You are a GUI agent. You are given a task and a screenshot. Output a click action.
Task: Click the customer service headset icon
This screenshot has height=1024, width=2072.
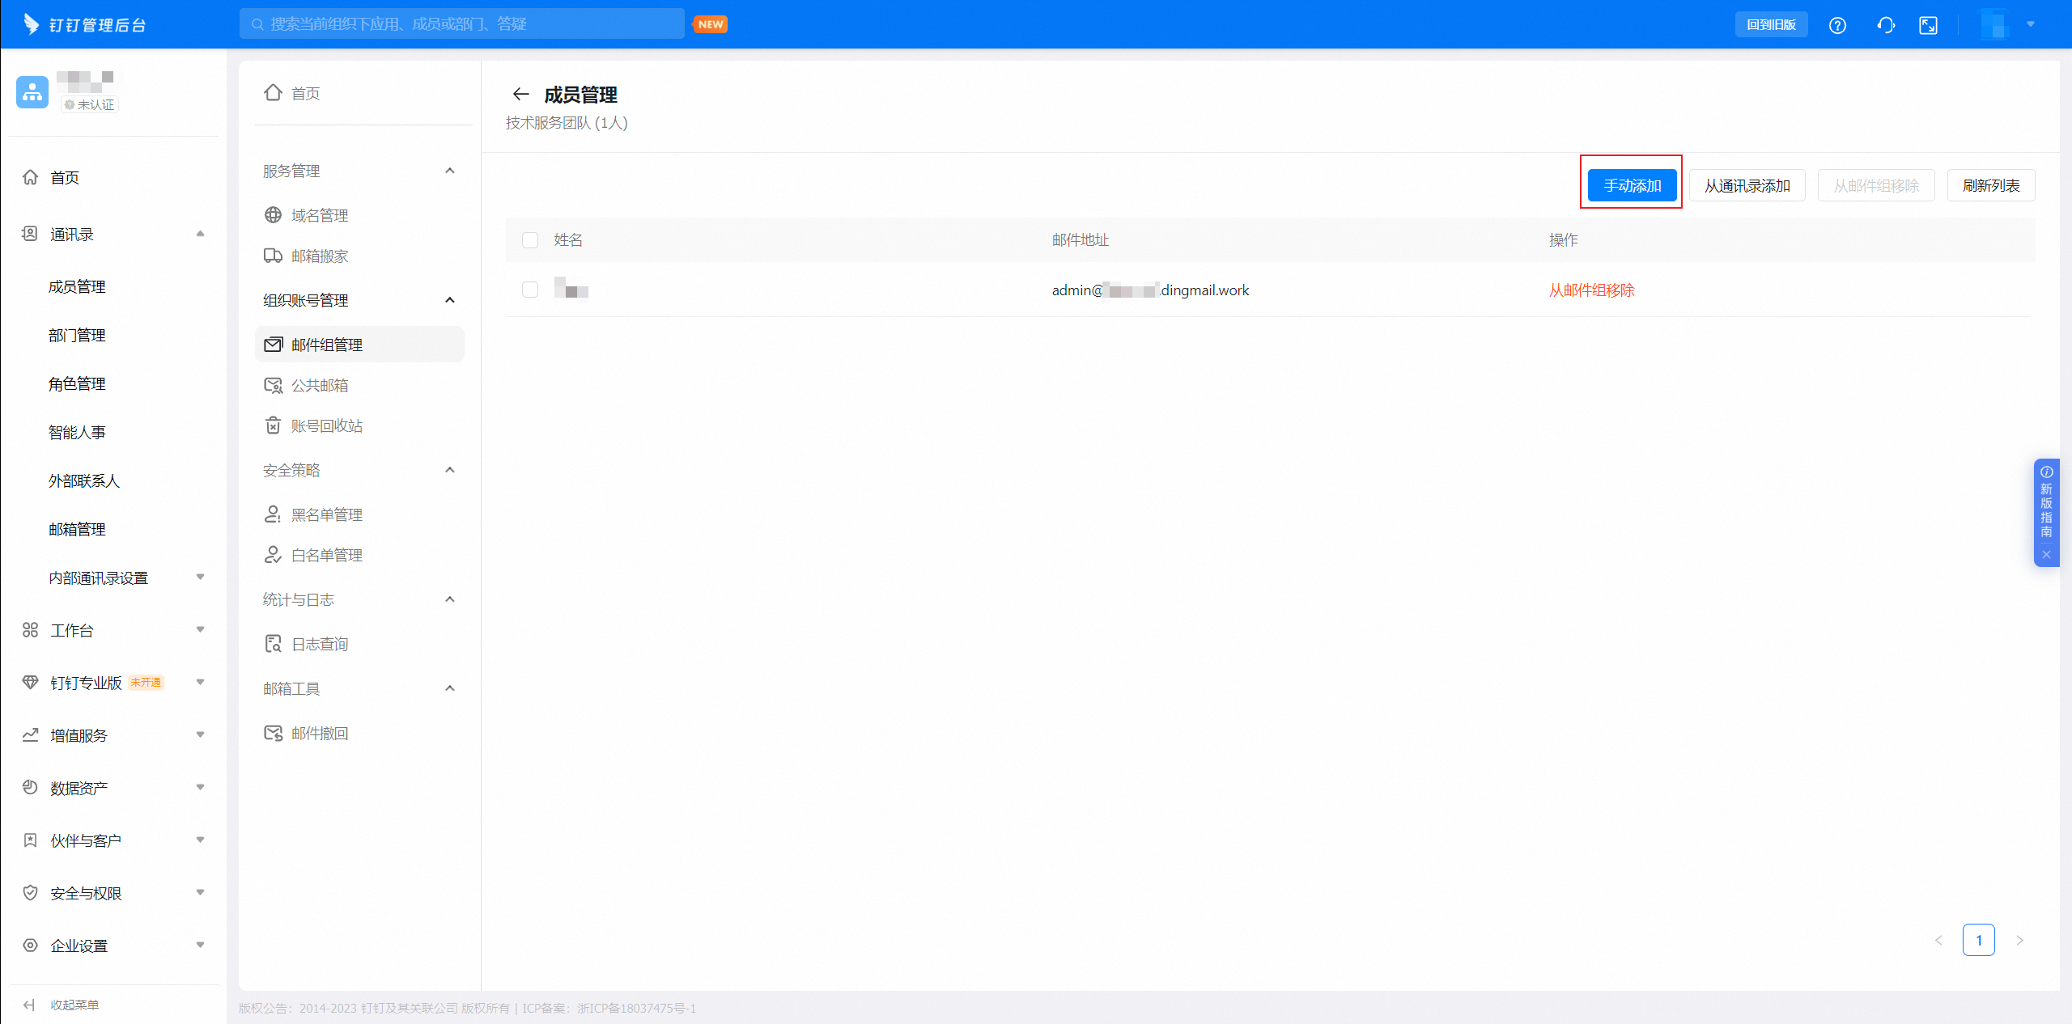point(1886,25)
